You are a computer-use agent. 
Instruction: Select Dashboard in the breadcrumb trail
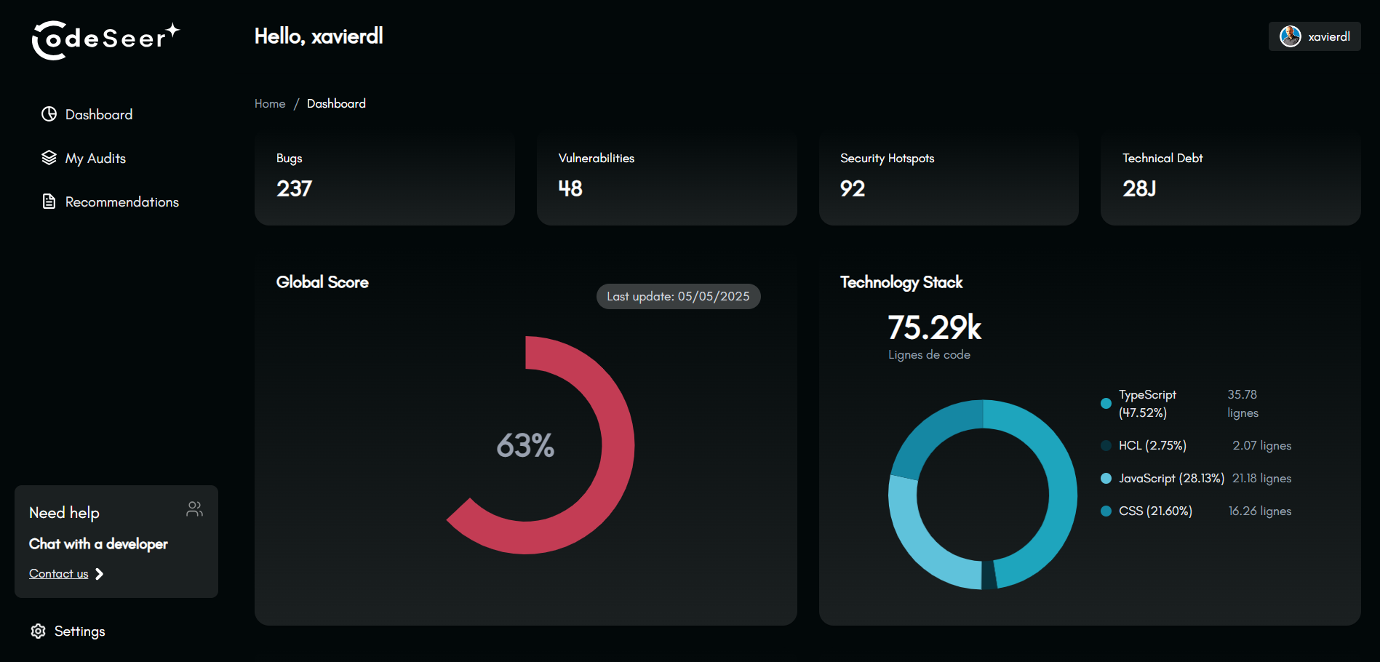[336, 103]
